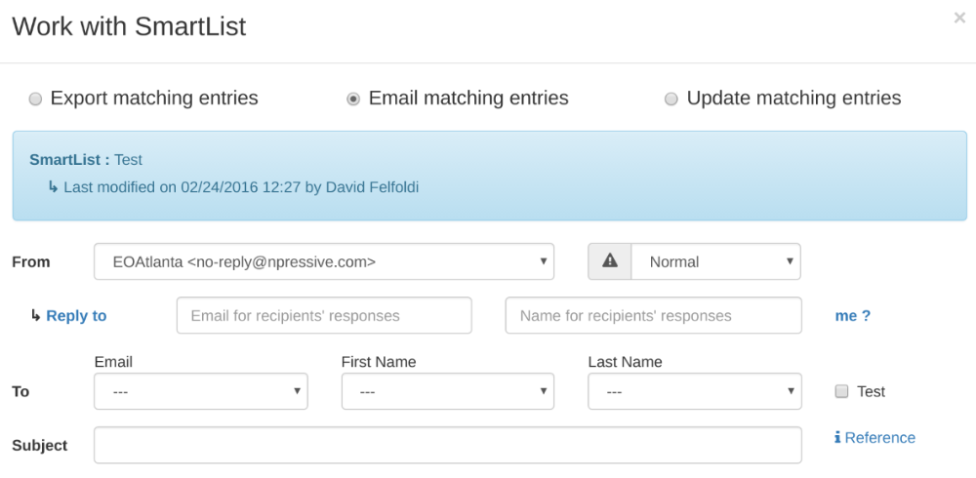Image resolution: width=976 pixels, height=478 pixels.
Task: Open the Normal priority dropdown
Action: (x=715, y=261)
